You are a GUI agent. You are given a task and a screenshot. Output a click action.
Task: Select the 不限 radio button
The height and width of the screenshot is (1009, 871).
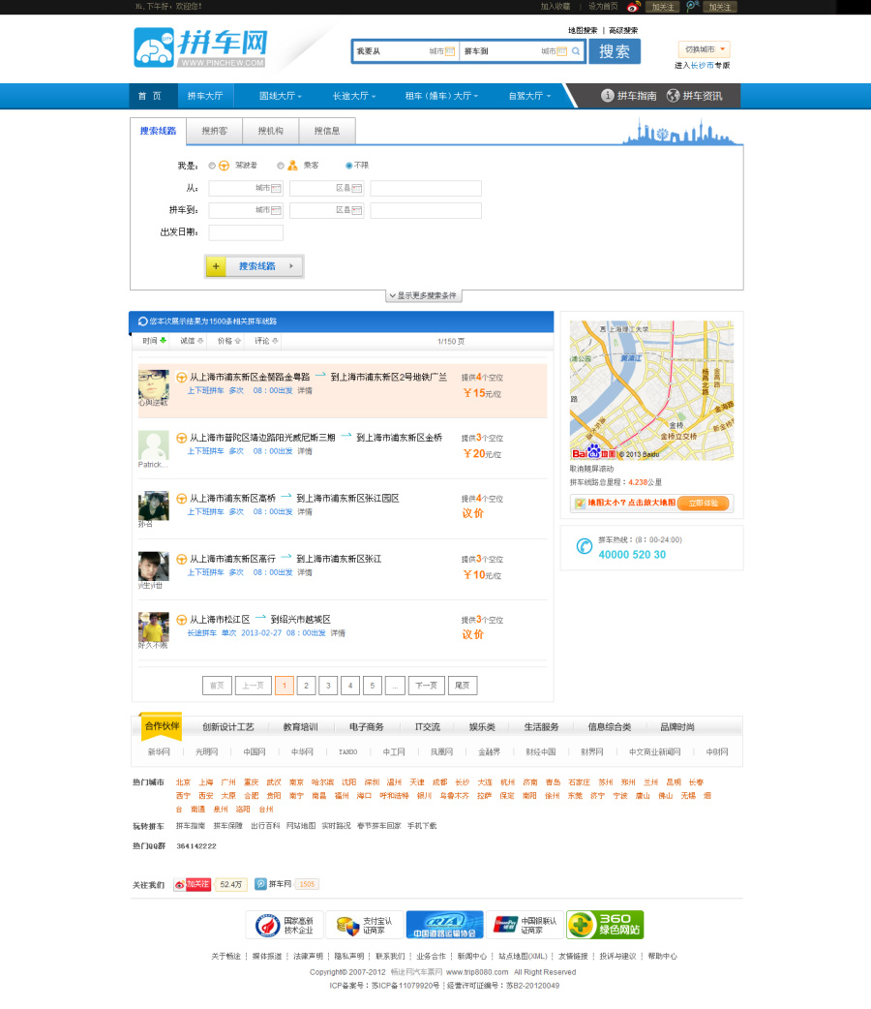pos(349,165)
